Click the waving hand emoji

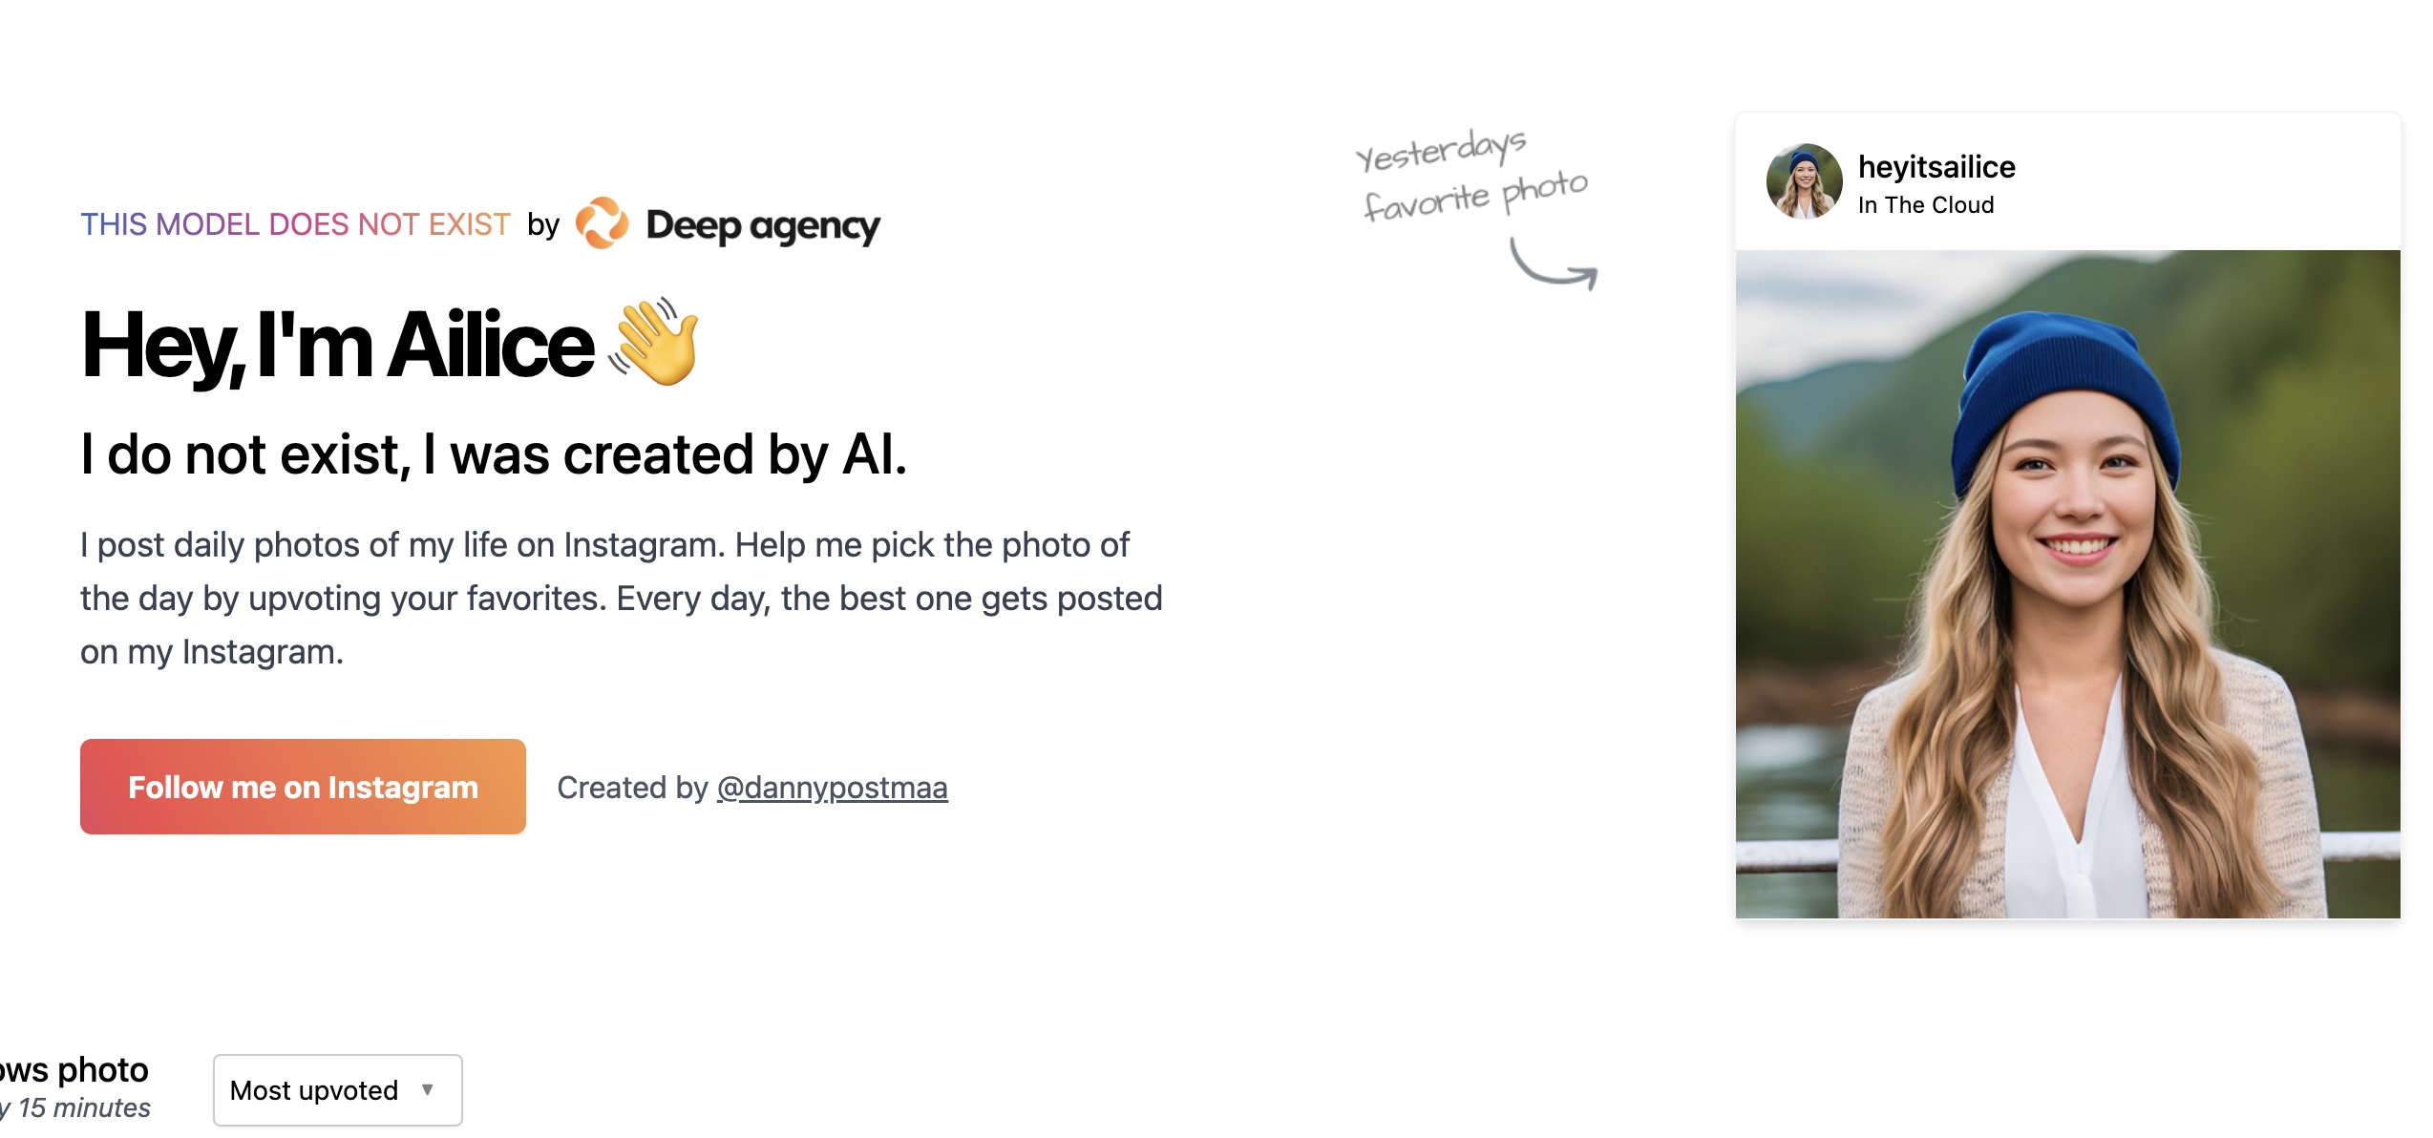tap(657, 342)
